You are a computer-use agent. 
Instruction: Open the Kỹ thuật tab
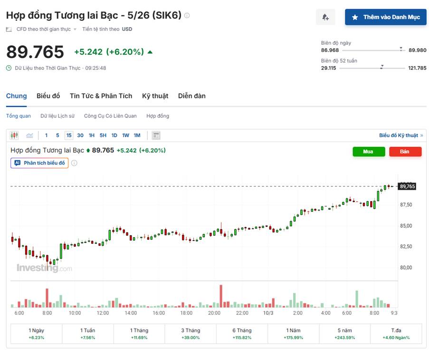[x=155, y=96]
